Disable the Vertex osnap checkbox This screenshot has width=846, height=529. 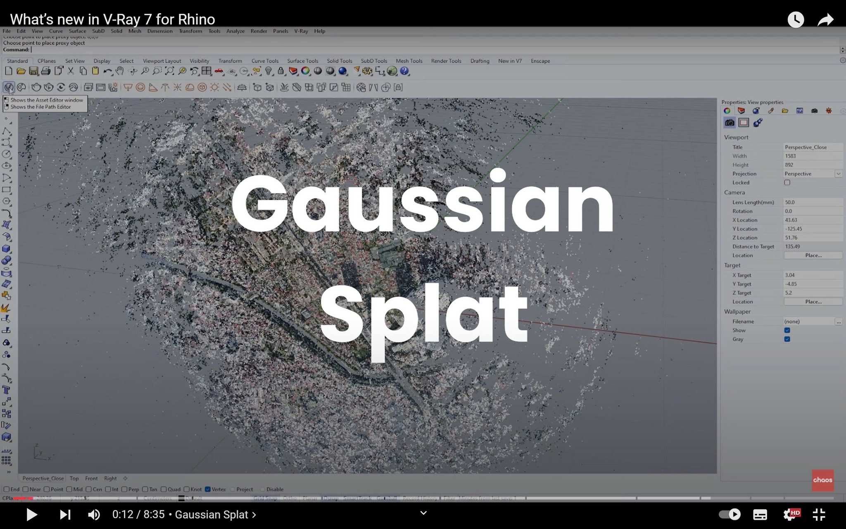208,489
